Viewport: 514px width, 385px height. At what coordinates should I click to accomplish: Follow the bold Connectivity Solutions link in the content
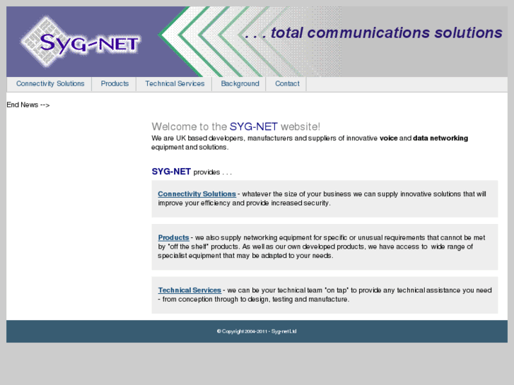pos(197,194)
